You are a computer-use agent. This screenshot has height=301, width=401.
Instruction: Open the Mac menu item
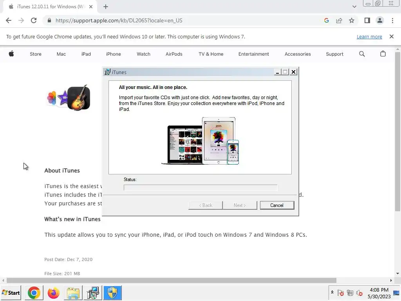[61, 54]
